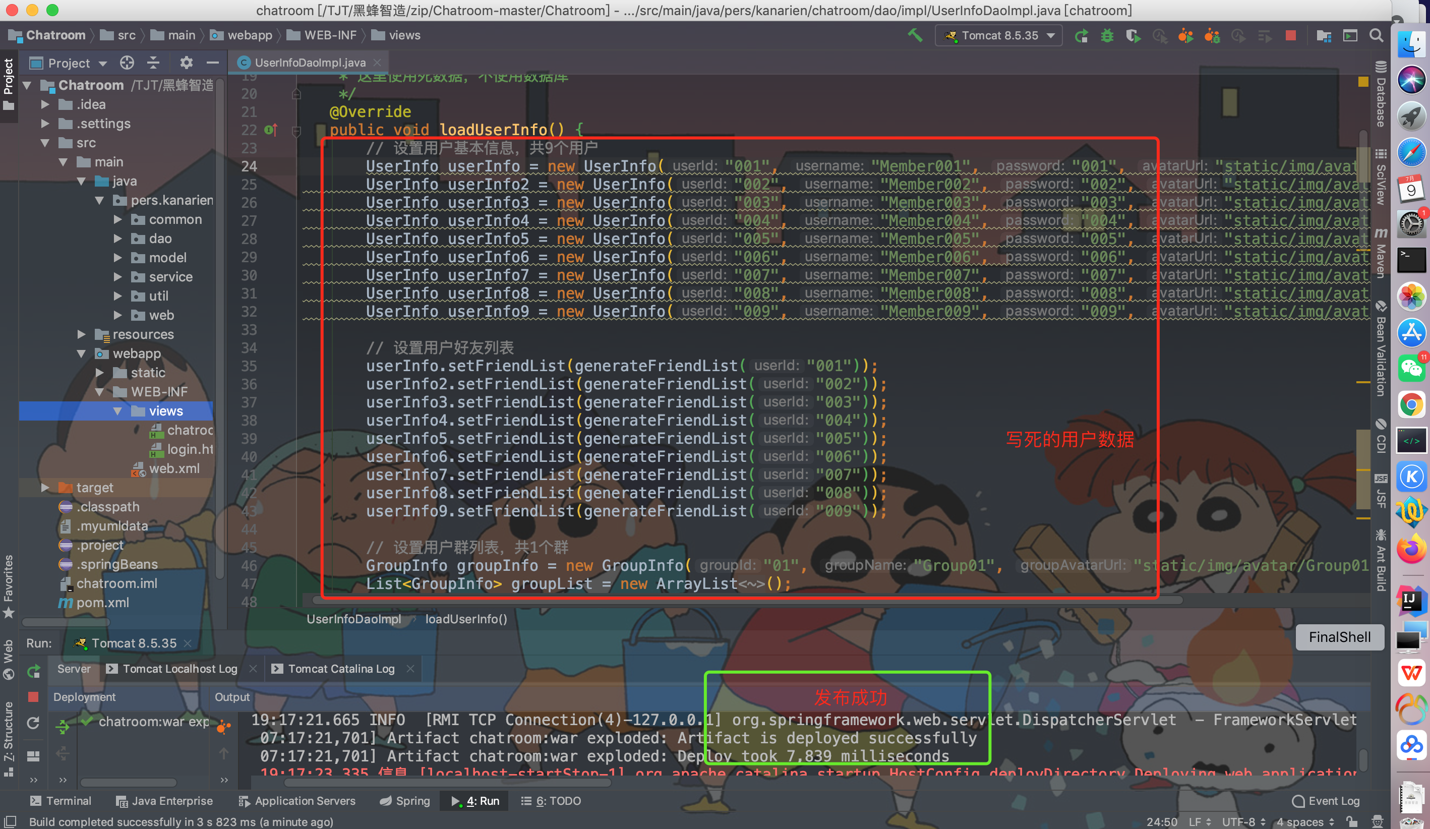1430x829 pixels.
Task: Open the Structure side tab
Action: coord(8,739)
